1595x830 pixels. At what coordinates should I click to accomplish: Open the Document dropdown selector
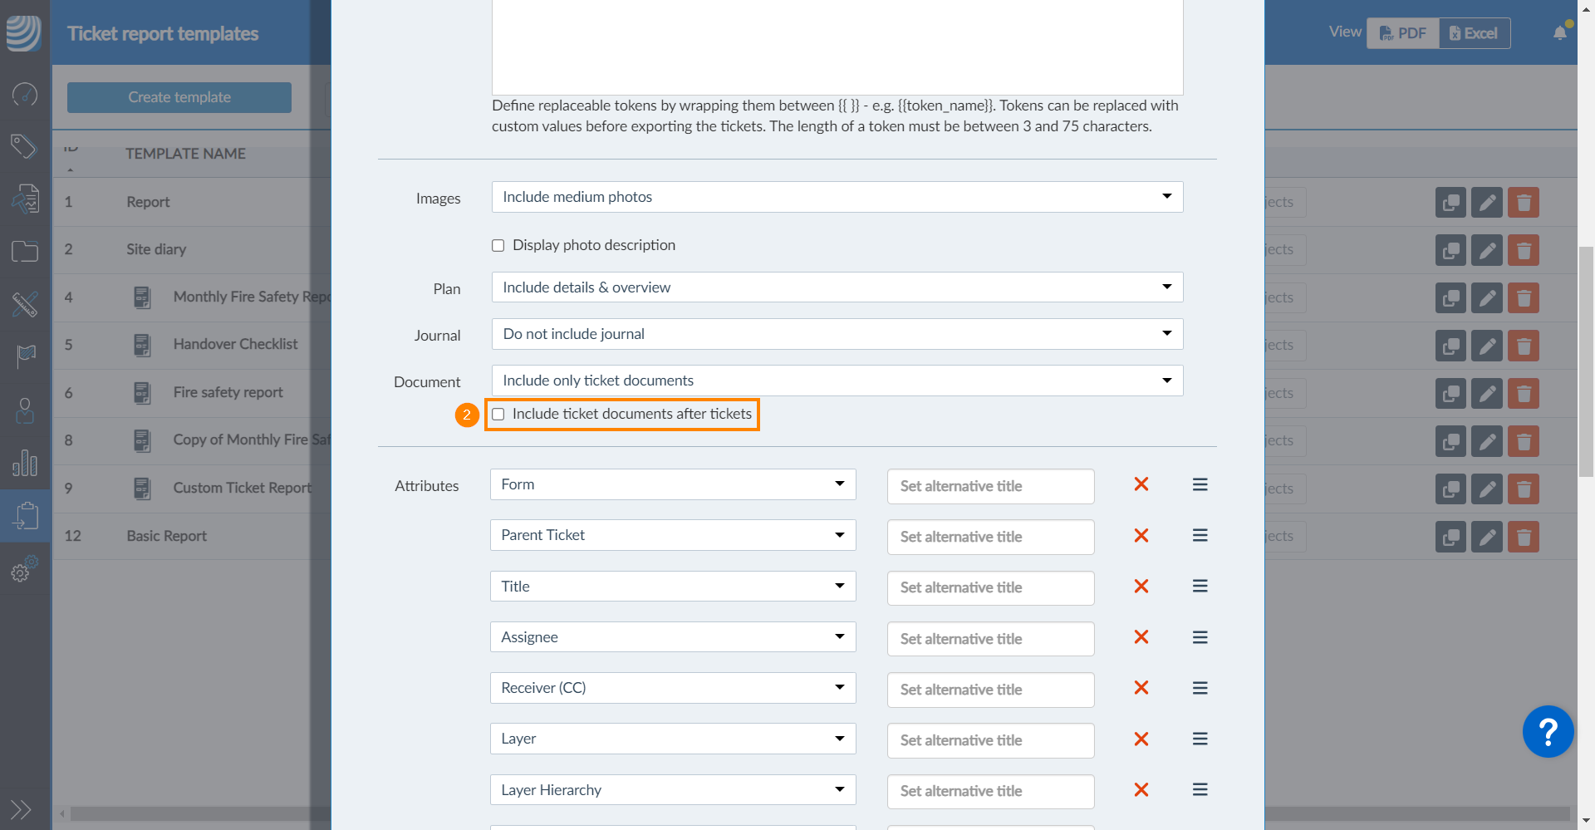(x=837, y=381)
